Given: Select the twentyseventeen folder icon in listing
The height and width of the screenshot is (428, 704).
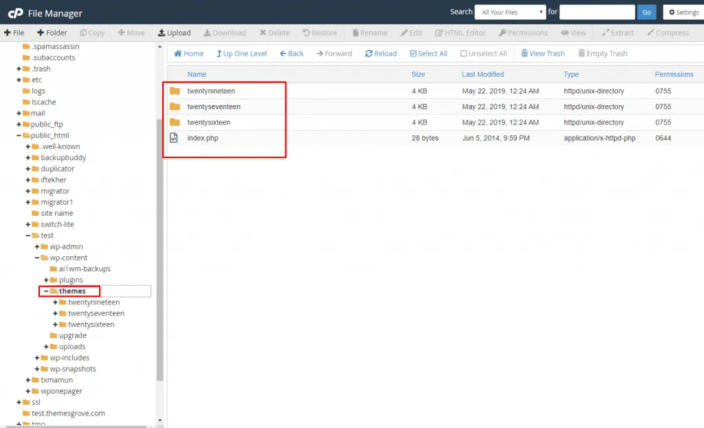Looking at the screenshot, I should [x=175, y=106].
